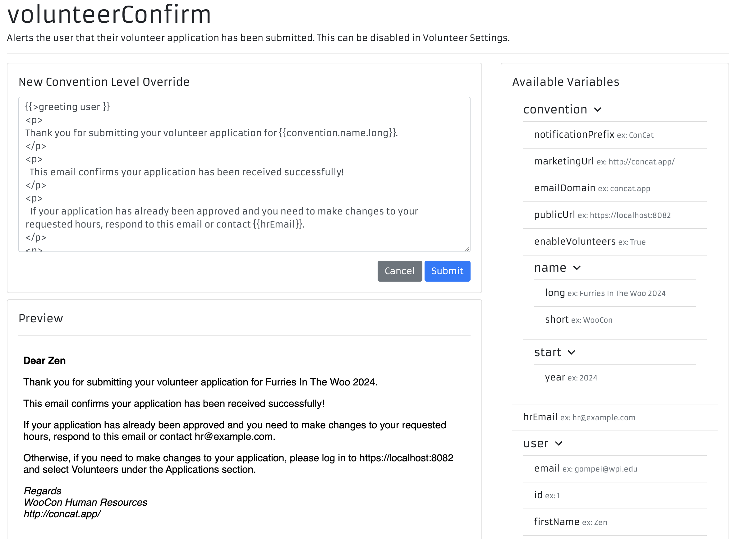This screenshot has height=539, width=731.
Task: Select the year variable under start
Action: [x=554, y=377]
